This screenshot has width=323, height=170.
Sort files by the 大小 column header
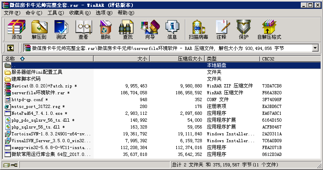pyautogui.click(x=142, y=59)
